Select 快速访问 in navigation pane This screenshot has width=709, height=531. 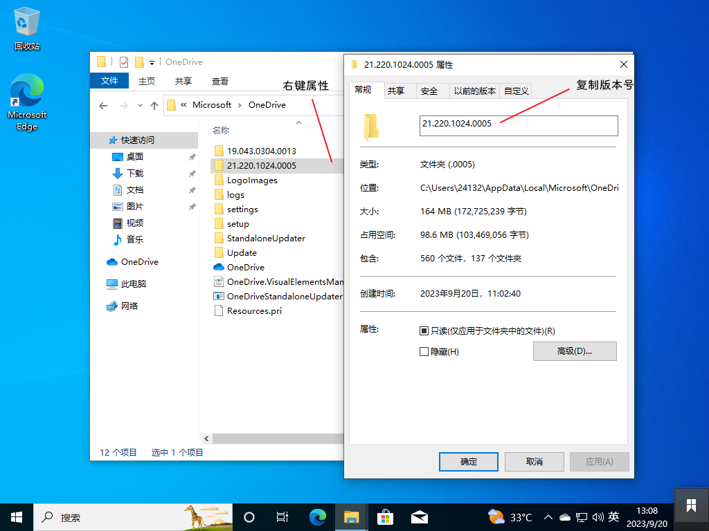[145, 140]
